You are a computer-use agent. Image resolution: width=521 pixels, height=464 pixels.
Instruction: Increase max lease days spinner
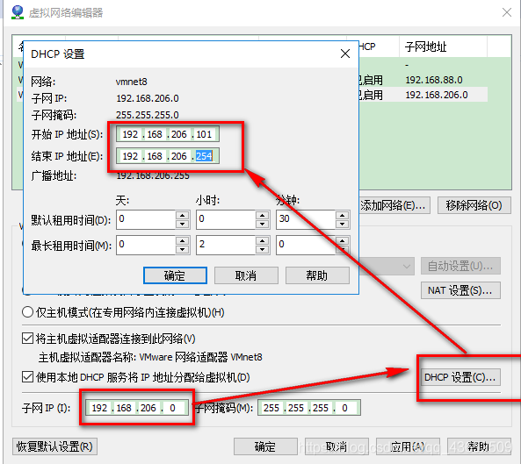[x=182, y=240]
